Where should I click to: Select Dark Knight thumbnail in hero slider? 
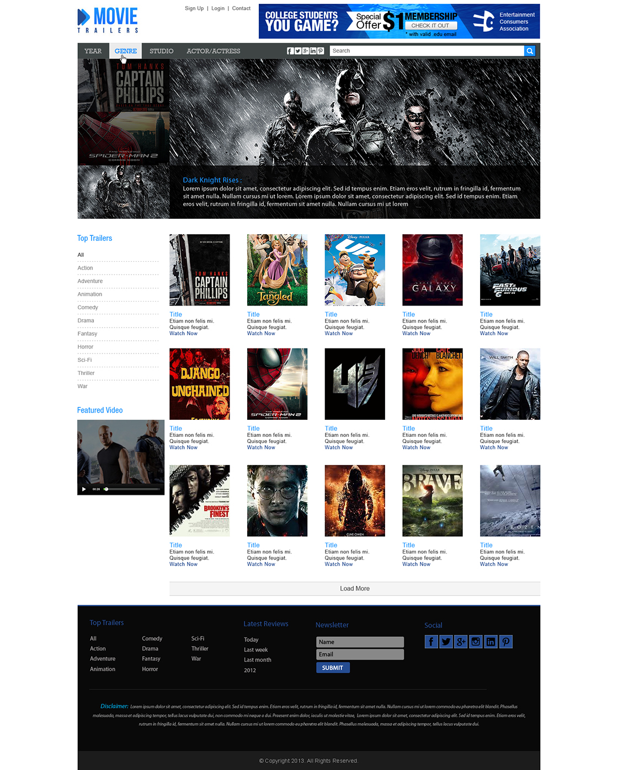point(124,192)
